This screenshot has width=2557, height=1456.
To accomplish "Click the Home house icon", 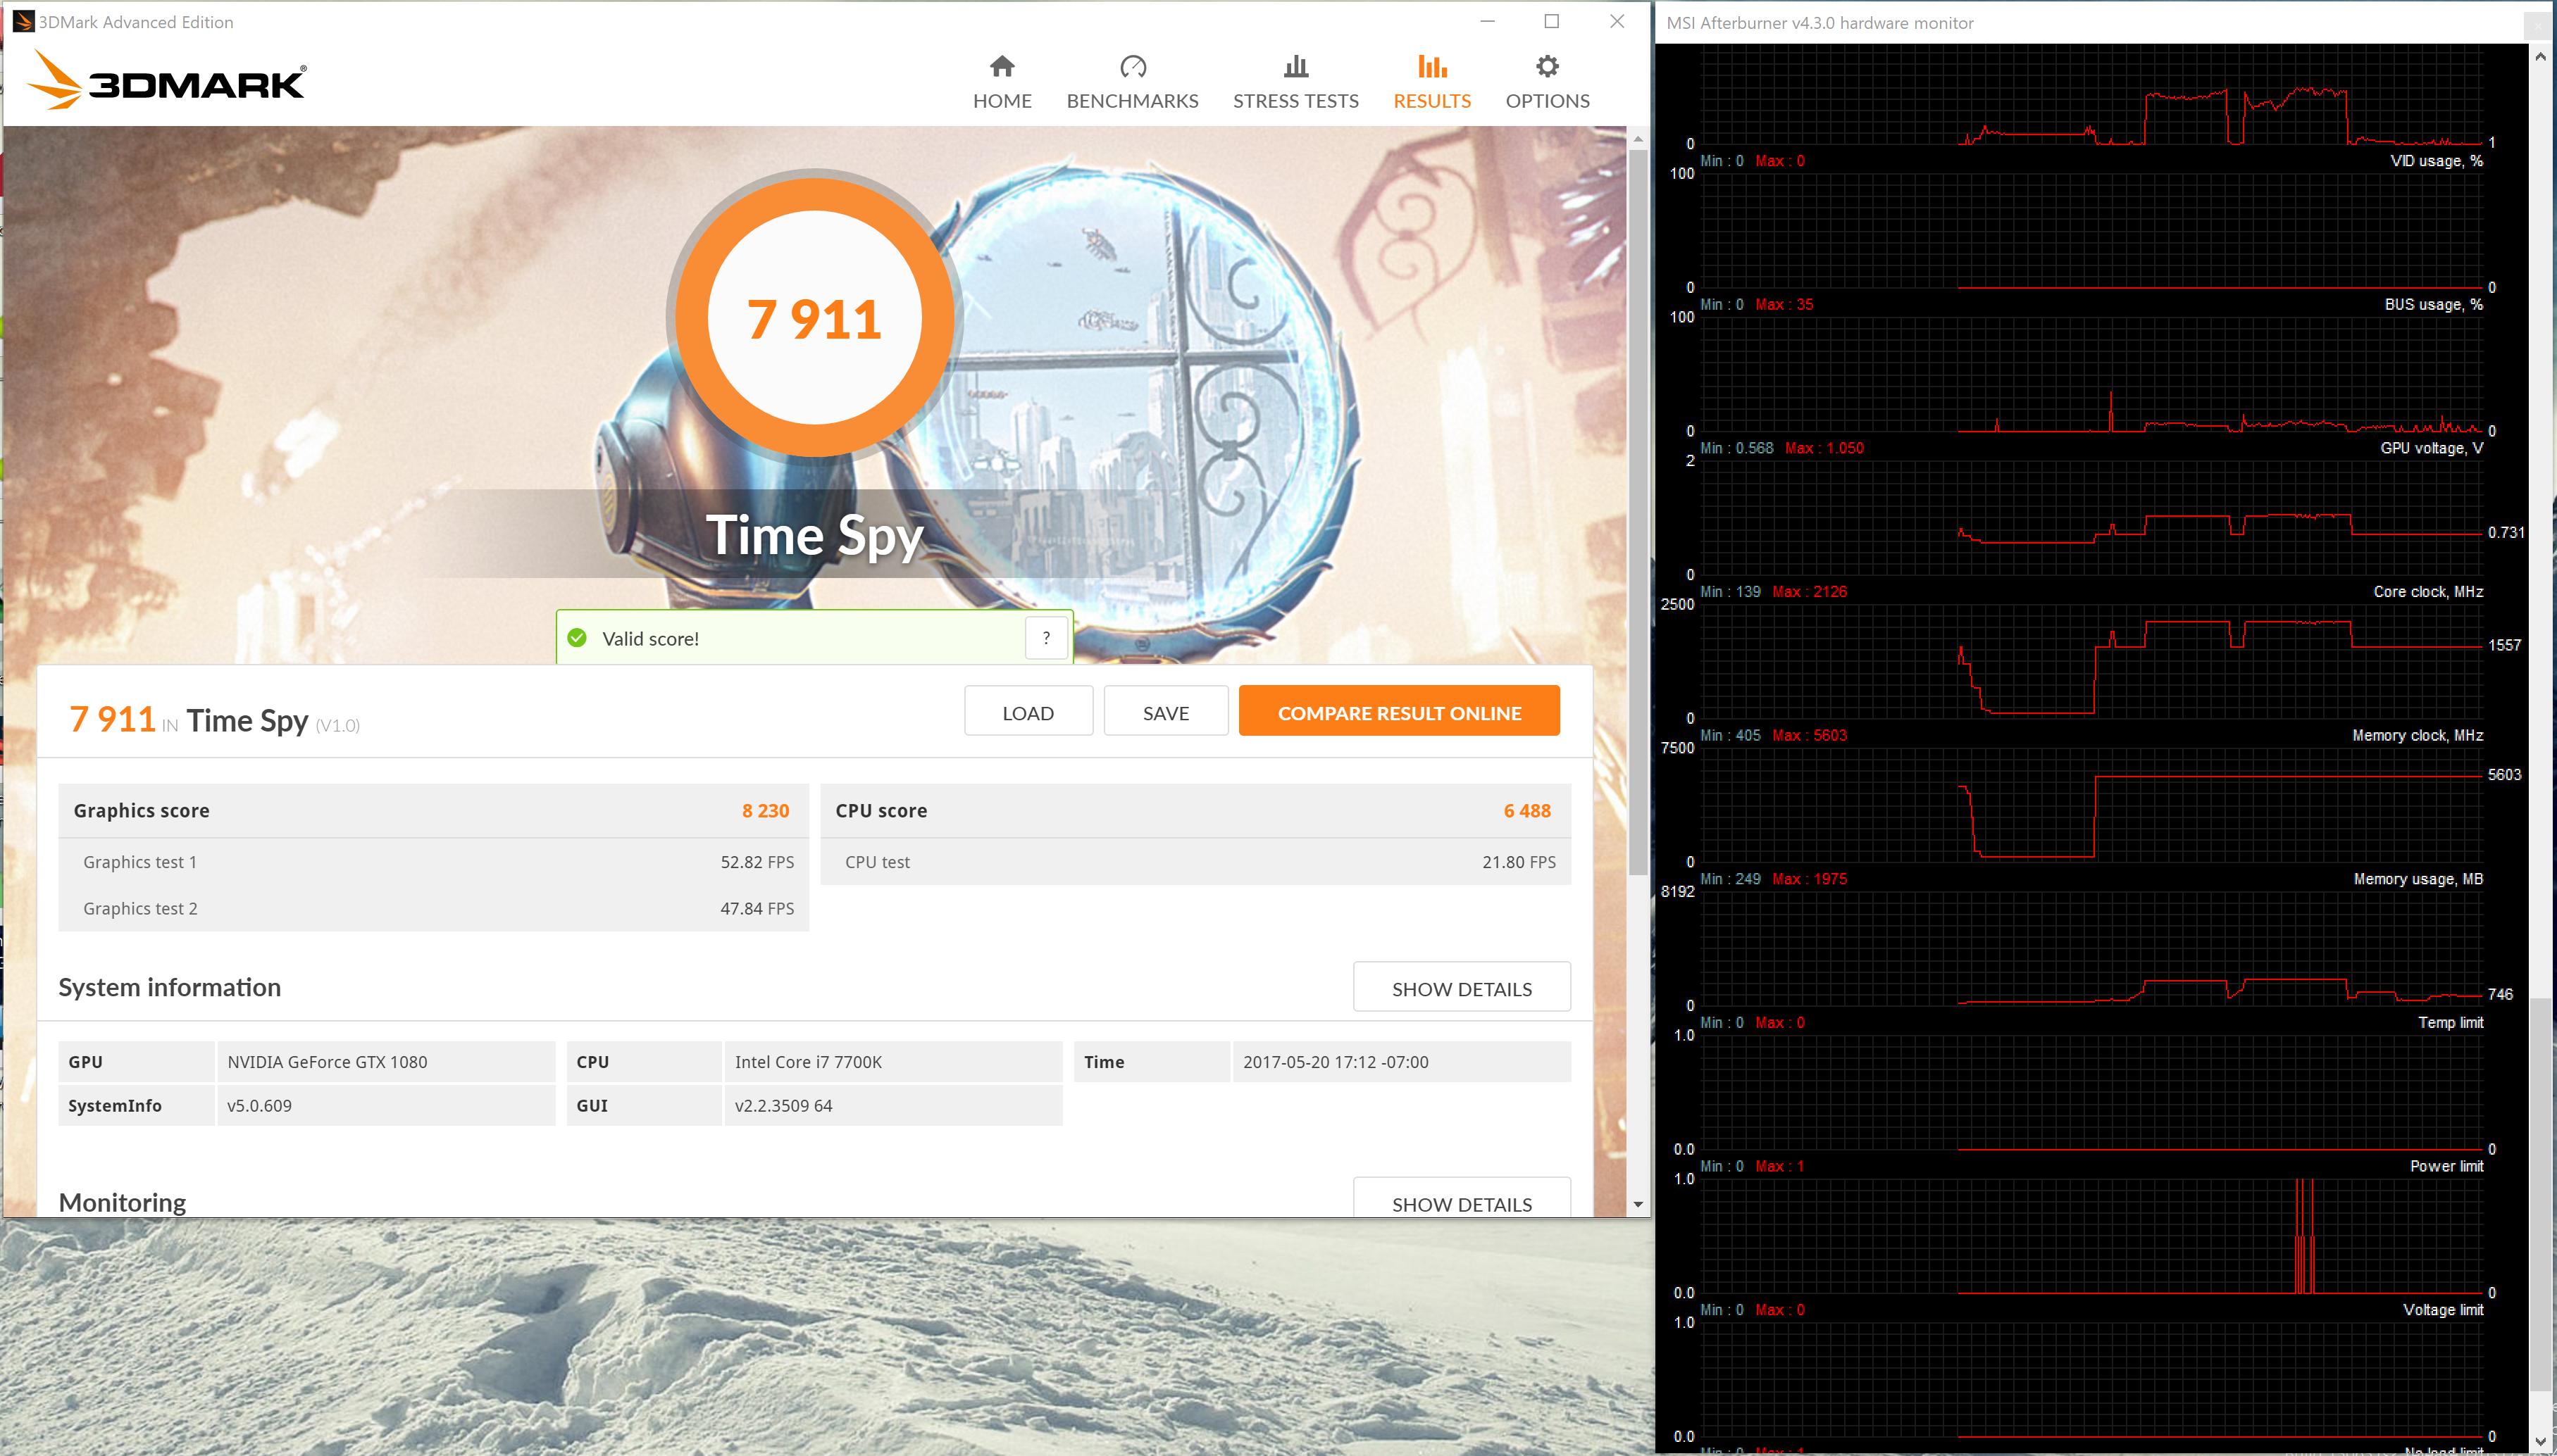I will [x=1002, y=67].
